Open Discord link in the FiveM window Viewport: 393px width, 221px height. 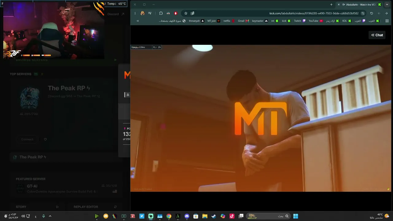(x=116, y=14)
